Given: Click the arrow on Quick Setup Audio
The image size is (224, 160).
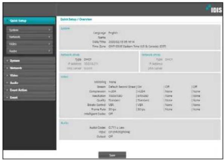Looking at the screenshot, I should tap(49, 51).
